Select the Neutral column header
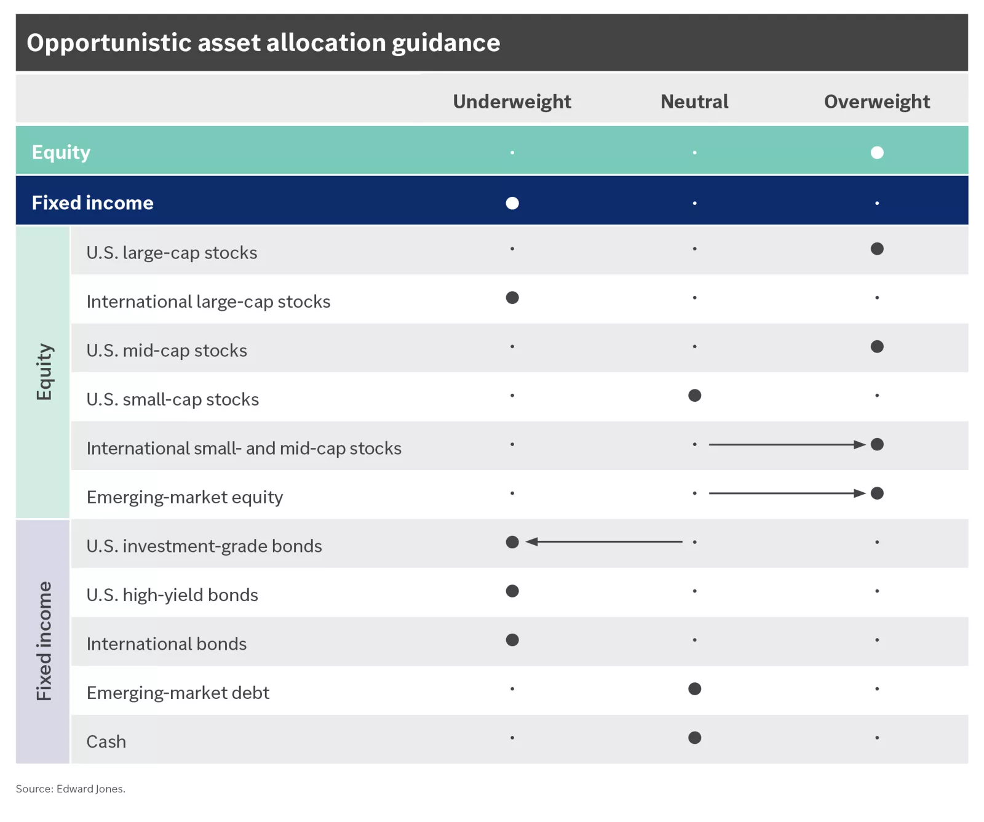The height and width of the screenshot is (822, 984). 694,102
